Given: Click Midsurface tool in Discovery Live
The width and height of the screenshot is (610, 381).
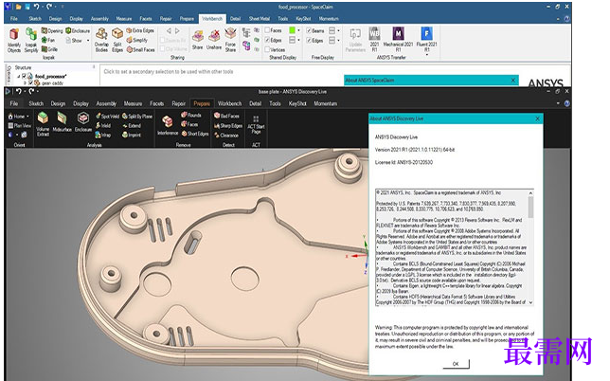Looking at the screenshot, I should click(62, 122).
